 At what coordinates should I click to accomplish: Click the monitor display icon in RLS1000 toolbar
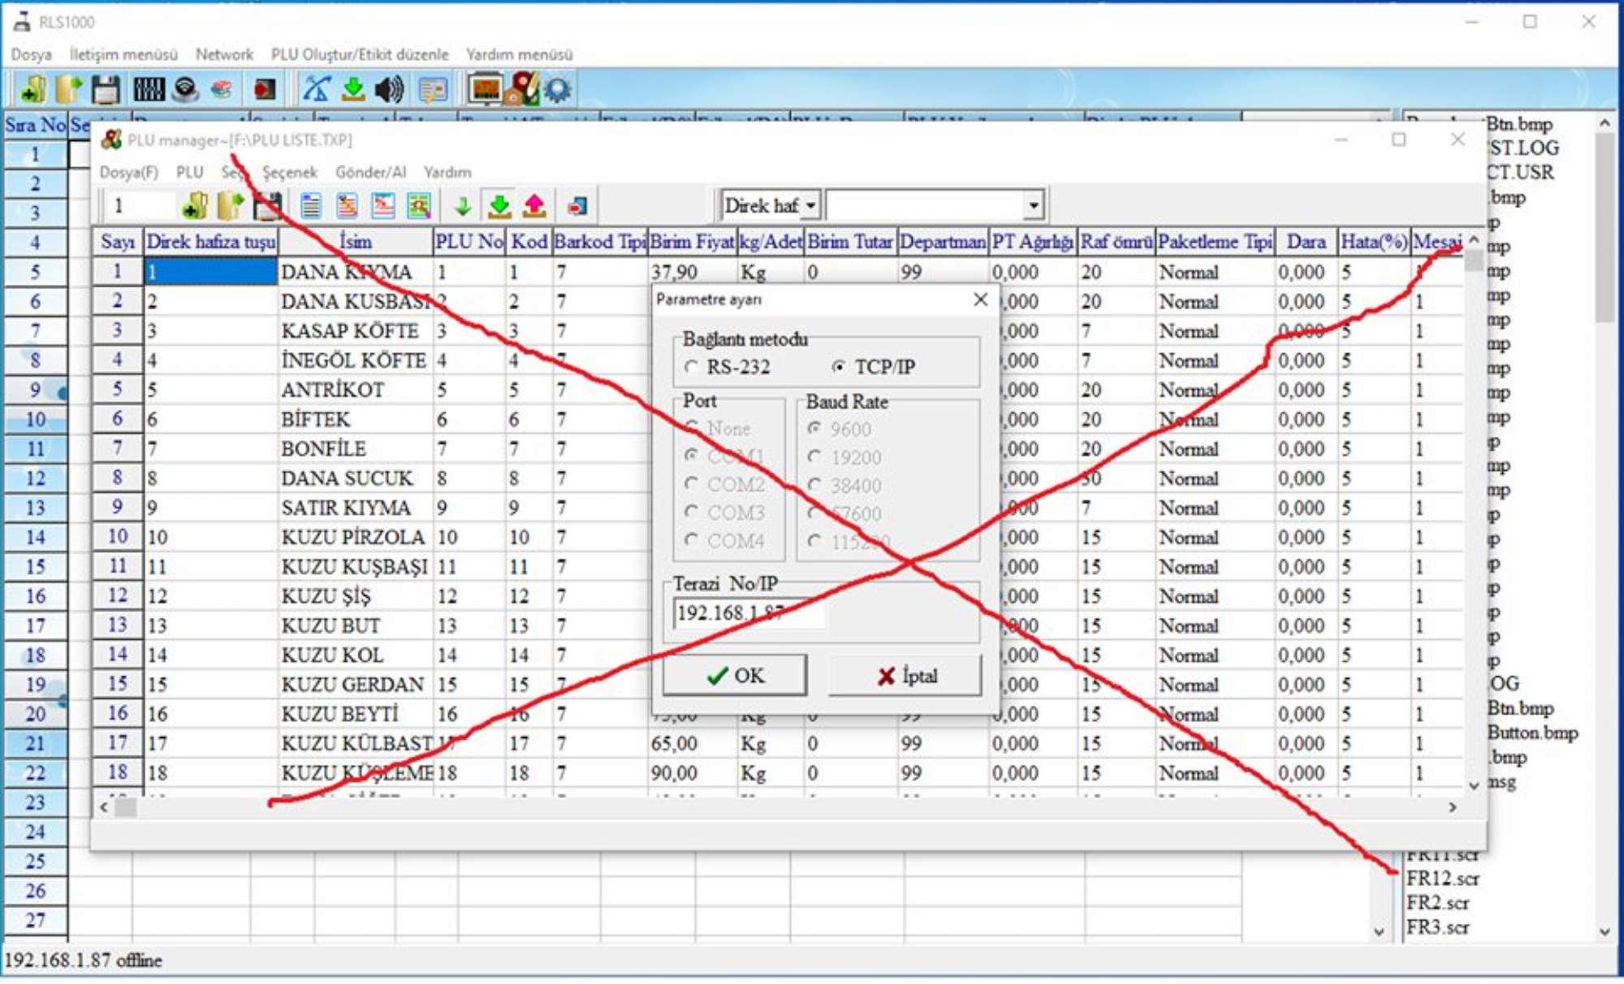(x=485, y=88)
